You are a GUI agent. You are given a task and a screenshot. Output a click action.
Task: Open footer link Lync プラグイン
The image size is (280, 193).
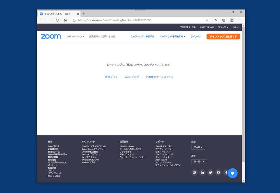pyautogui.click(x=89, y=157)
